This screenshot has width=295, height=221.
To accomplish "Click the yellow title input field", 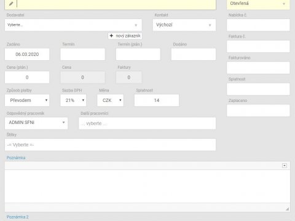I will coord(110,4).
